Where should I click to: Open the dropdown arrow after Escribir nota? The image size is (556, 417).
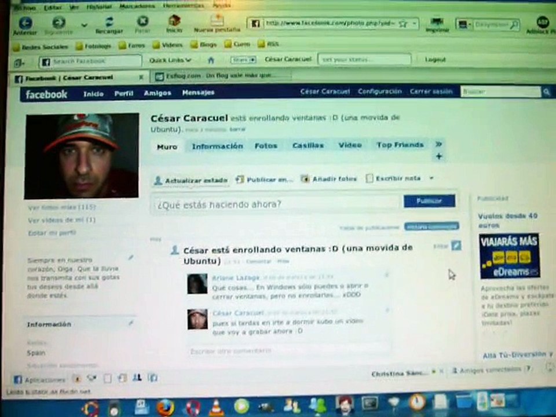pos(431,178)
